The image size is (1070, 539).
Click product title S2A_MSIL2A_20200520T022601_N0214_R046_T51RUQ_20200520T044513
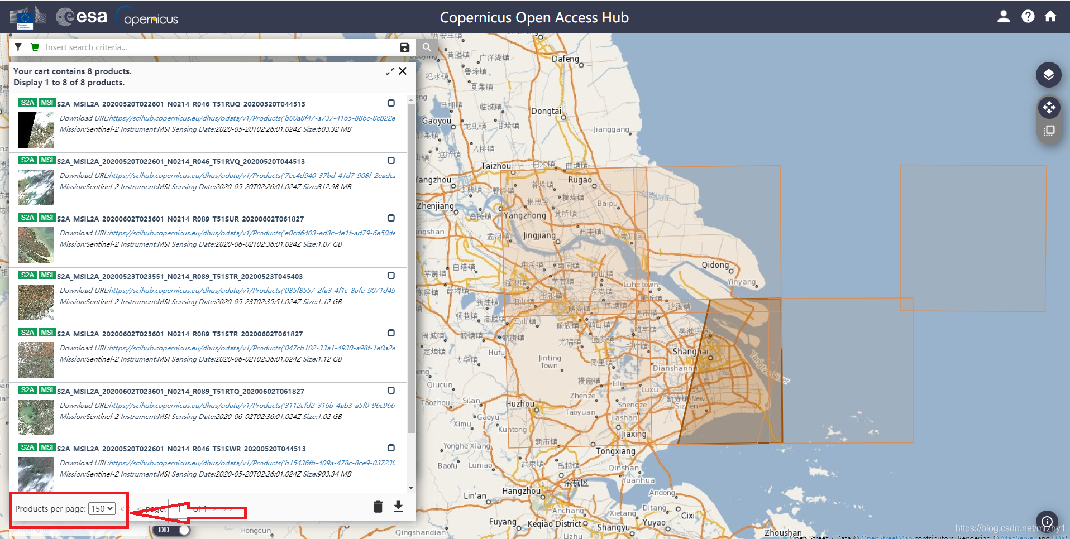pyautogui.click(x=181, y=104)
